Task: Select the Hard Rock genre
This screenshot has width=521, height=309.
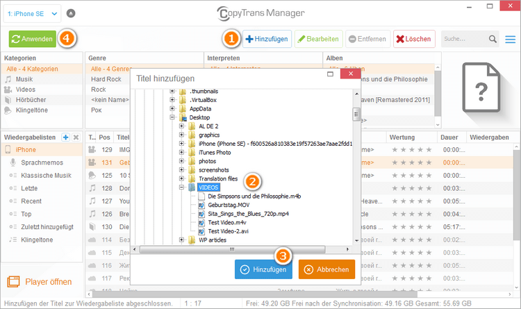Action: click(108, 79)
